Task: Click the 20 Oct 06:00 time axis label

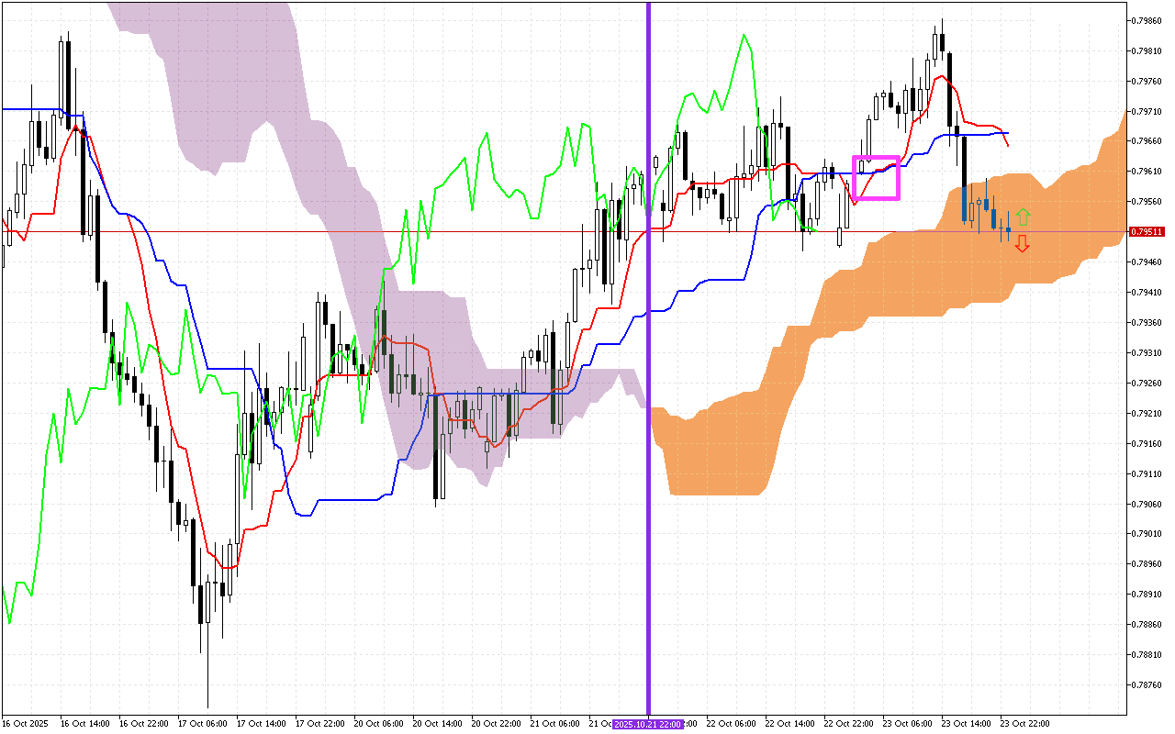Action: pos(378,724)
